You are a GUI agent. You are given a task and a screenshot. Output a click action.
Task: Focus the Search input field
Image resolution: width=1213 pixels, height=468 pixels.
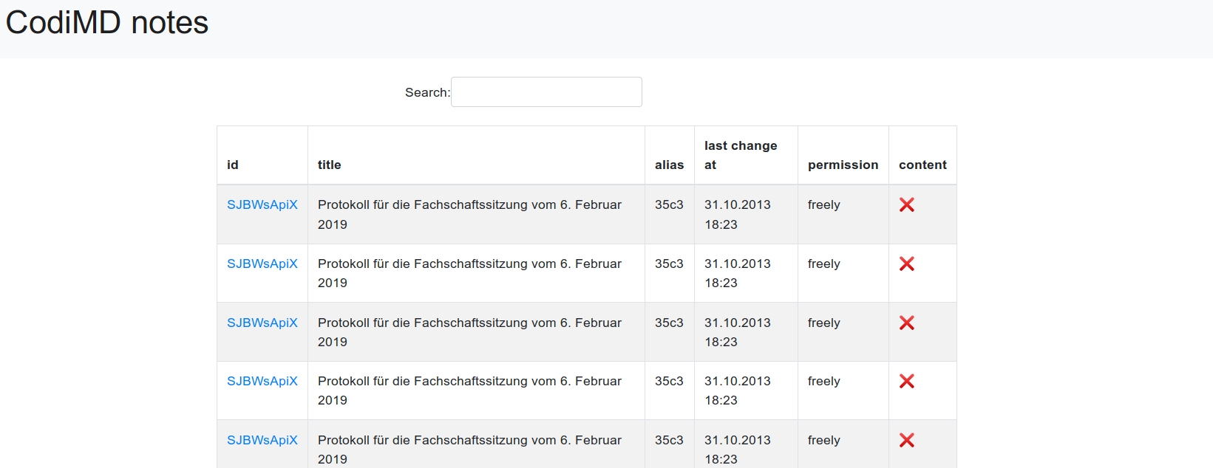pyautogui.click(x=546, y=92)
